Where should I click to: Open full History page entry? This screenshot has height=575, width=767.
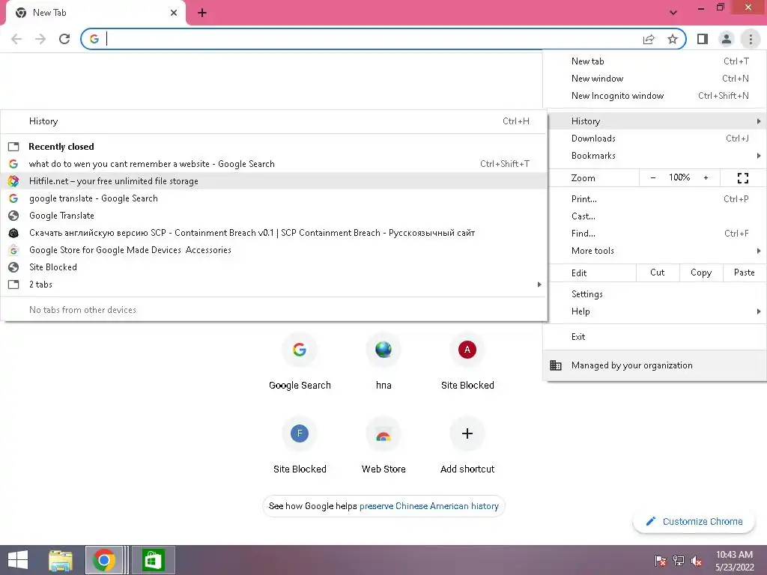[274, 121]
